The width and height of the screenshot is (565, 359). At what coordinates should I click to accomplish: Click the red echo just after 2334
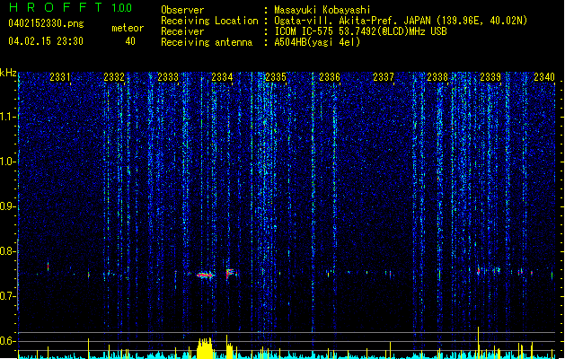pos(230,274)
